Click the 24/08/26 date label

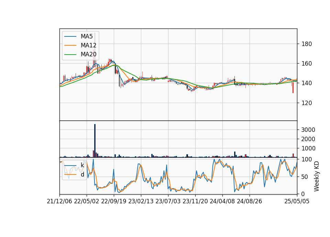250,201
